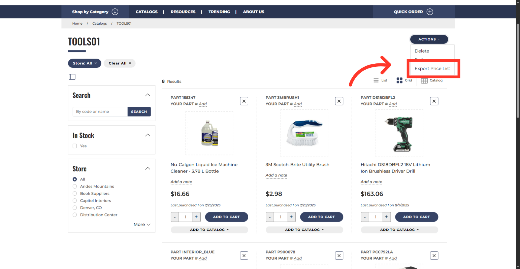Open the Resources nav menu

(x=183, y=12)
